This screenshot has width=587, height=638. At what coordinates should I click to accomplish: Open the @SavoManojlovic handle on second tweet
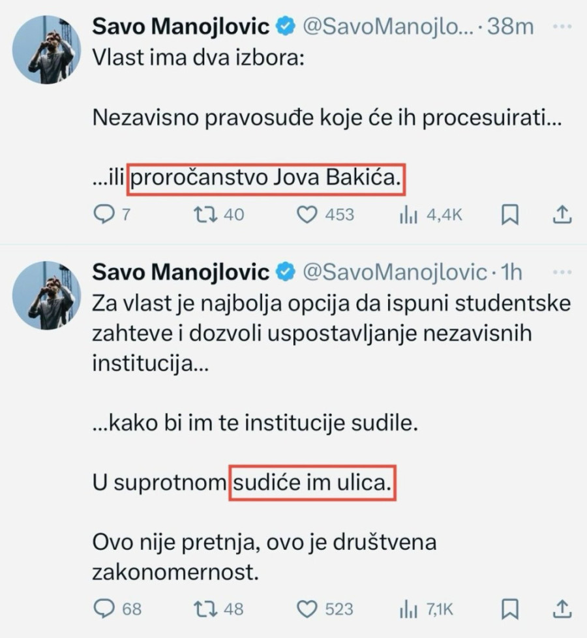(x=394, y=272)
